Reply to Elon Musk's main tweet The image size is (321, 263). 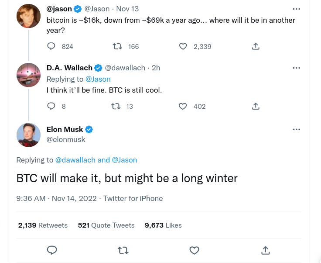coord(52,250)
